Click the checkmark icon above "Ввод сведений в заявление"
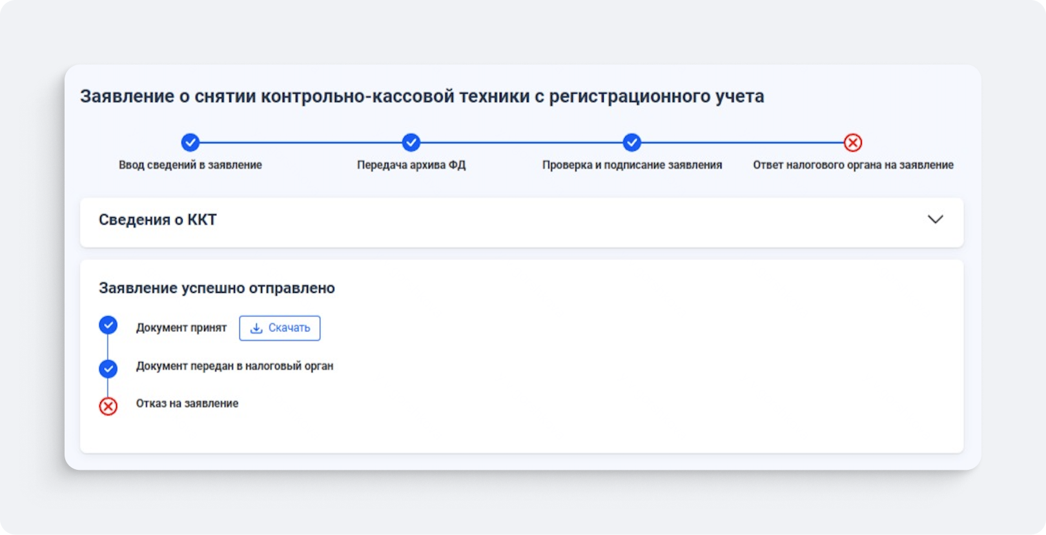Viewport: 1046px width, 535px height. (190, 143)
